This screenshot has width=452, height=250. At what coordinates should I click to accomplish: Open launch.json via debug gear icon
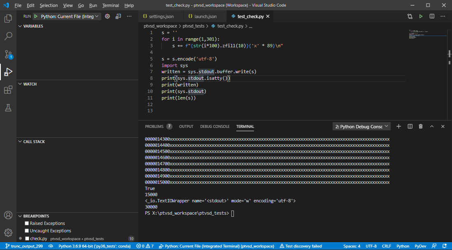coord(107,16)
